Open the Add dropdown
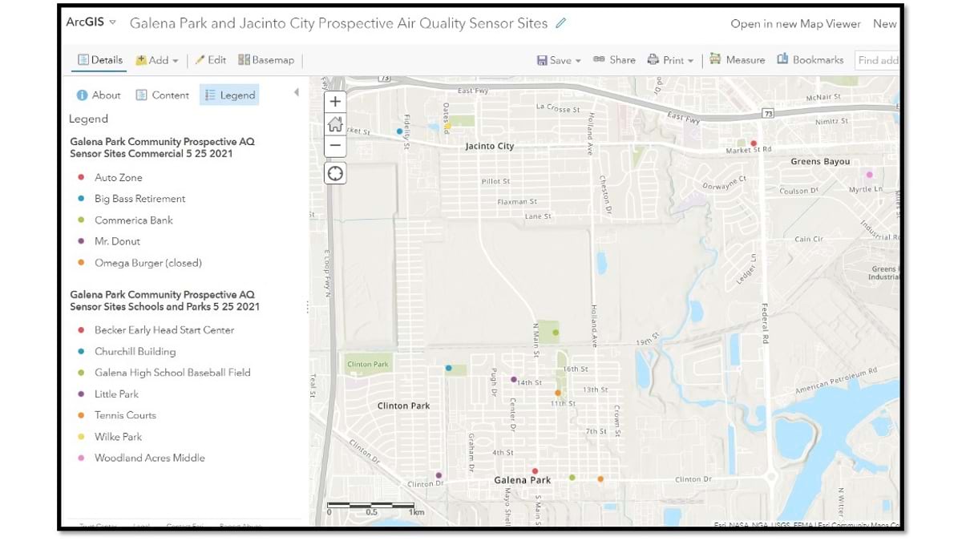962x541 pixels. point(157,60)
